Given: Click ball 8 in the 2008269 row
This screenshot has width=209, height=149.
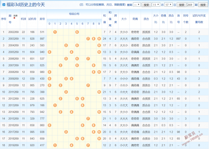Looking at the screenshot, I should pyautogui.click(x=94, y=72).
